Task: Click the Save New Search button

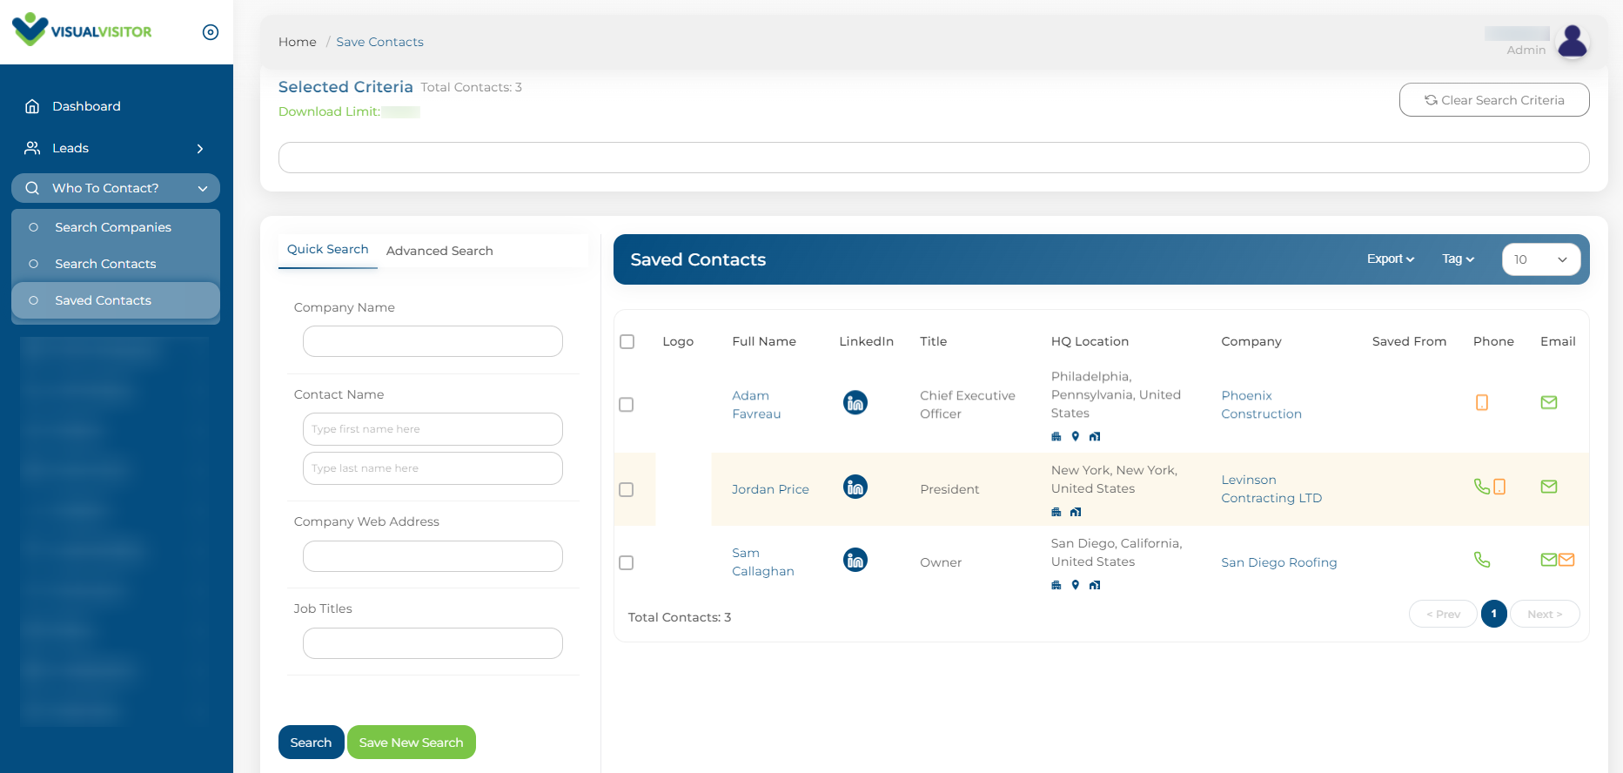Action: (412, 743)
